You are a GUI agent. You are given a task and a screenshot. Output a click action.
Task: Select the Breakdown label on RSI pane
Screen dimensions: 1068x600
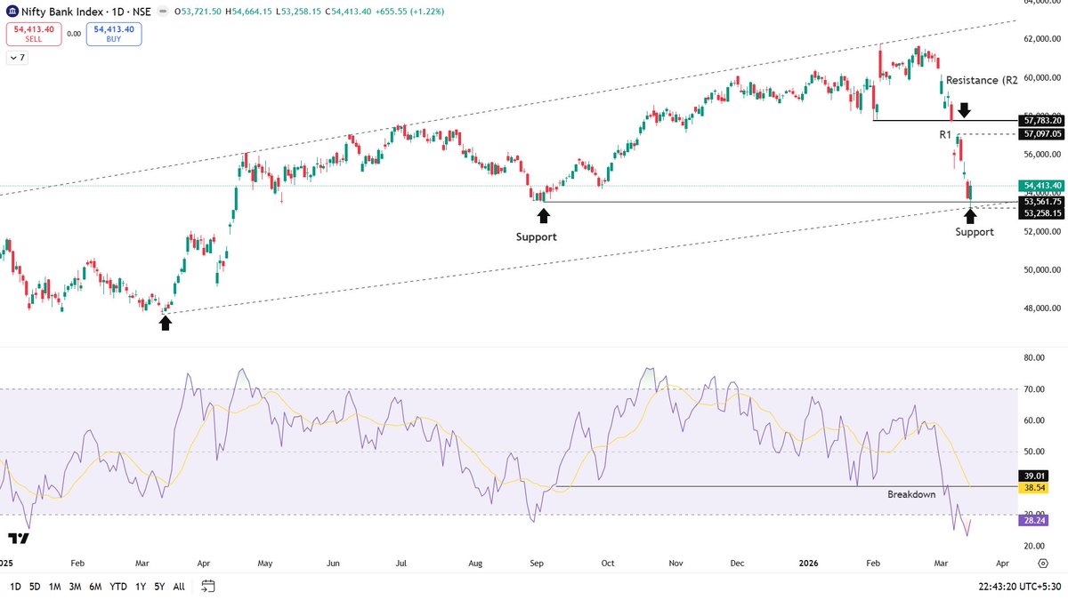pos(911,494)
